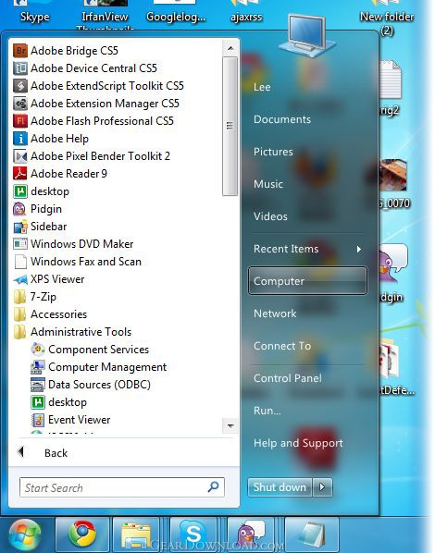Click the green desktop icon under Administrative Tools

(x=38, y=402)
